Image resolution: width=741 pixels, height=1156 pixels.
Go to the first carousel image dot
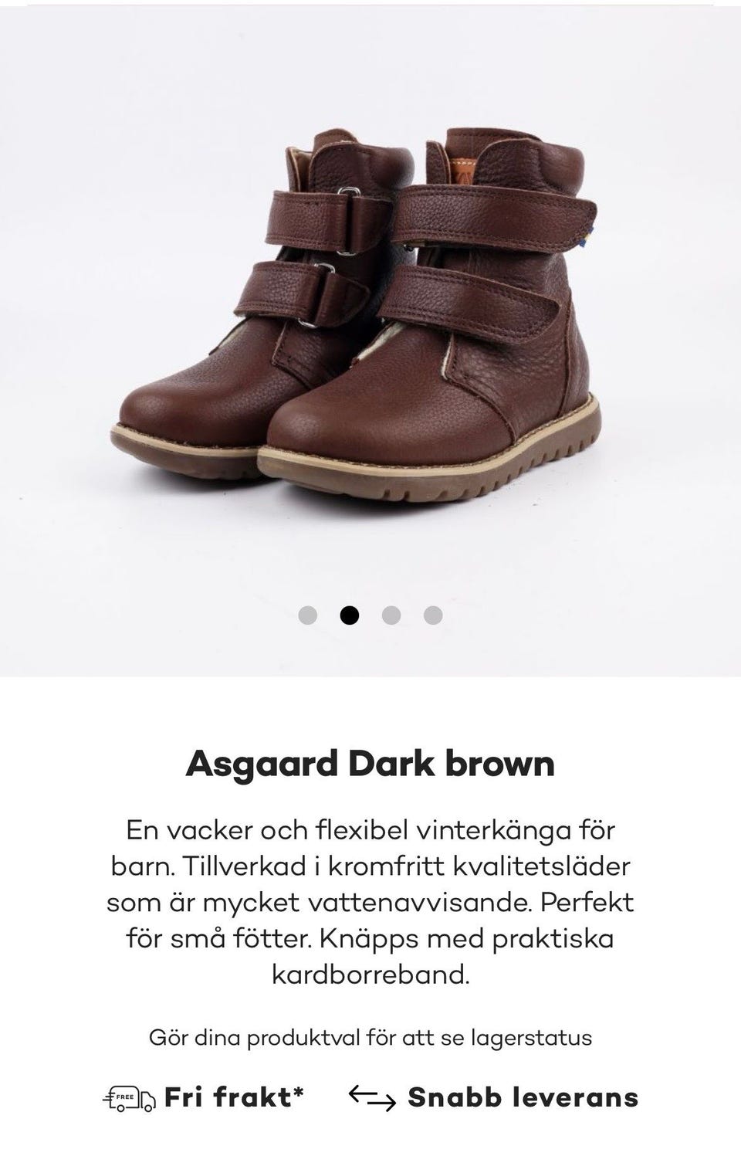pos(308,615)
